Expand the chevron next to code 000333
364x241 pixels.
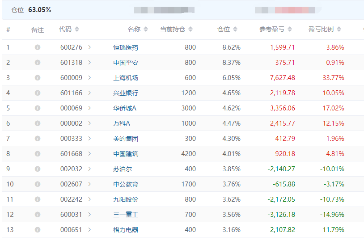point(89,139)
